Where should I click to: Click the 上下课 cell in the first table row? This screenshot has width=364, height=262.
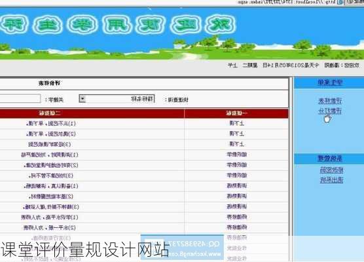pos(236,123)
